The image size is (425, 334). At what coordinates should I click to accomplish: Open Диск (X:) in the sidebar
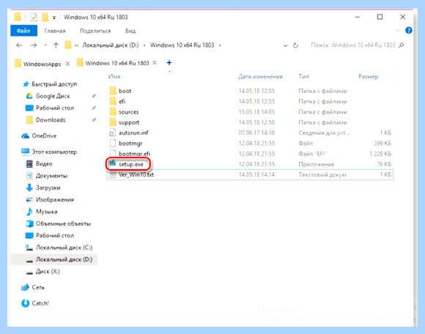point(48,271)
